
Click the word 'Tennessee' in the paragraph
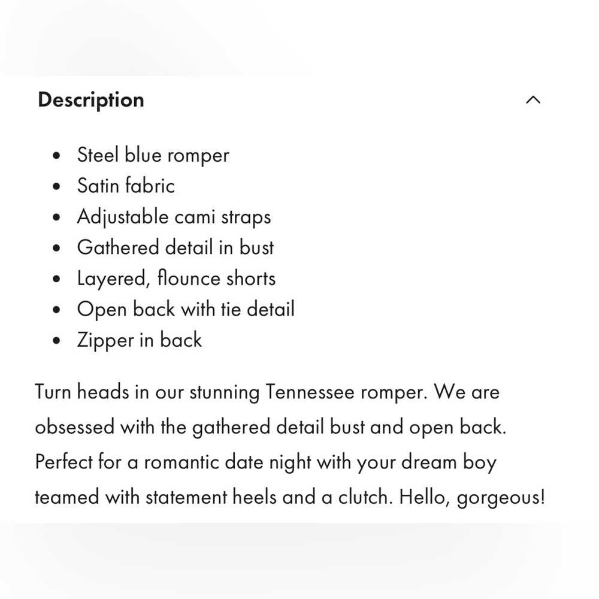(x=310, y=392)
